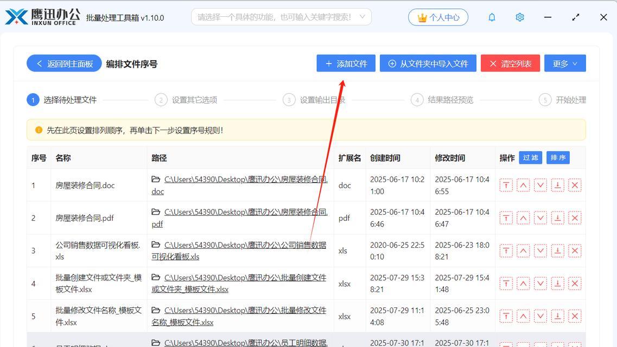Viewport: 617px width, 347px height.
Task: Move 批量修改文件名称_模板文件.xlsx up one row
Action: [523, 316]
